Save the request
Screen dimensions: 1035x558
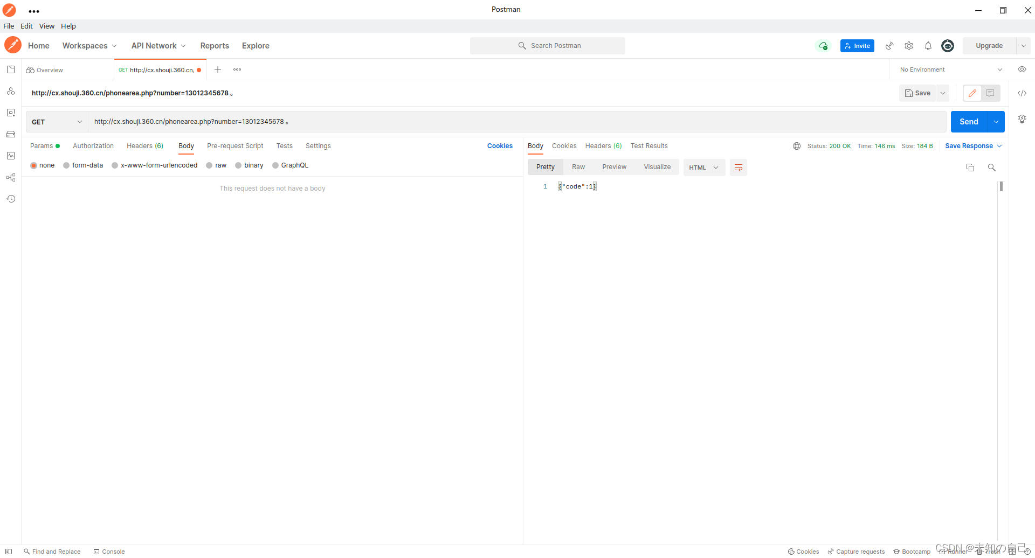[917, 93]
